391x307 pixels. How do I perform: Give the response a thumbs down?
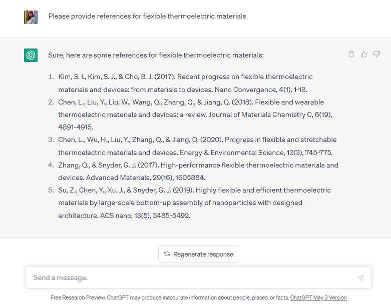click(x=376, y=54)
